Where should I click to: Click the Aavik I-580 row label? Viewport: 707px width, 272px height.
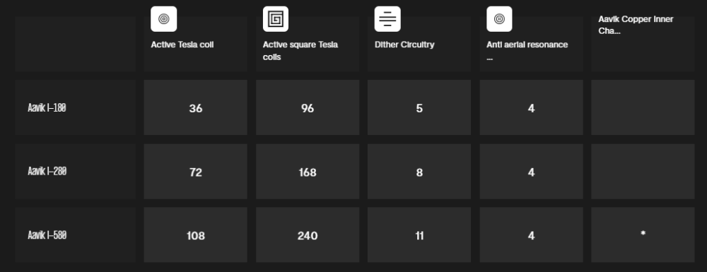click(x=47, y=235)
